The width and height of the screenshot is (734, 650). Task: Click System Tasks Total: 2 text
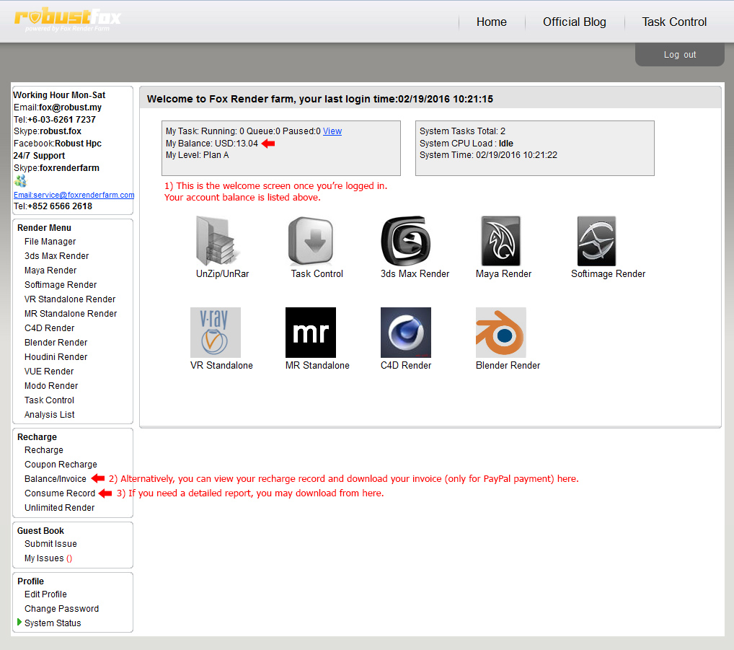[x=462, y=131]
